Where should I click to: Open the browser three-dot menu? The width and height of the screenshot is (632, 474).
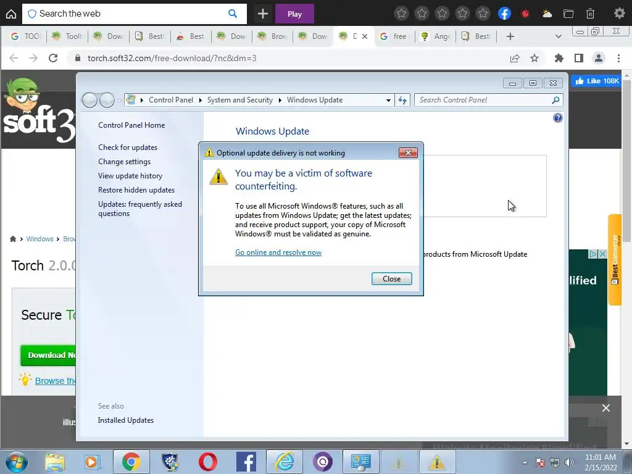click(x=618, y=58)
